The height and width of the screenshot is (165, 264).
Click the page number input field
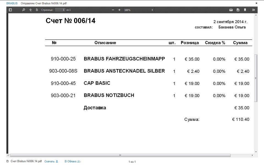click(60, 10)
